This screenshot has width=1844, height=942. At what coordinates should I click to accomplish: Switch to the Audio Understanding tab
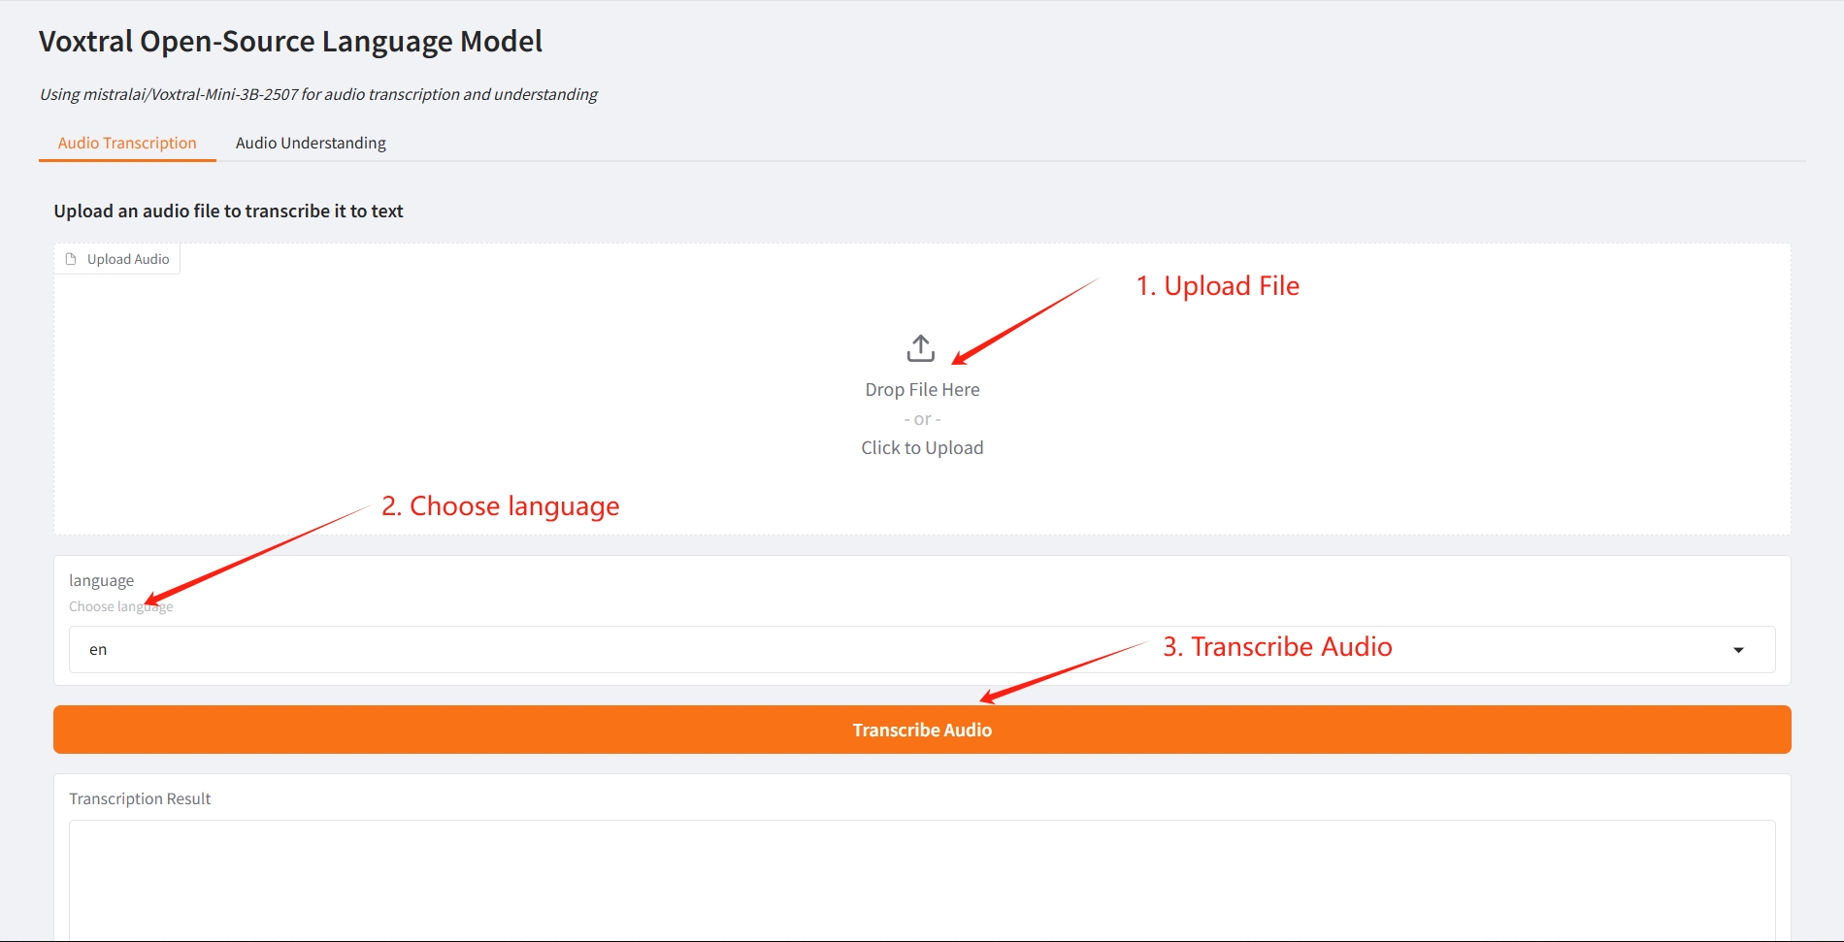(x=311, y=143)
